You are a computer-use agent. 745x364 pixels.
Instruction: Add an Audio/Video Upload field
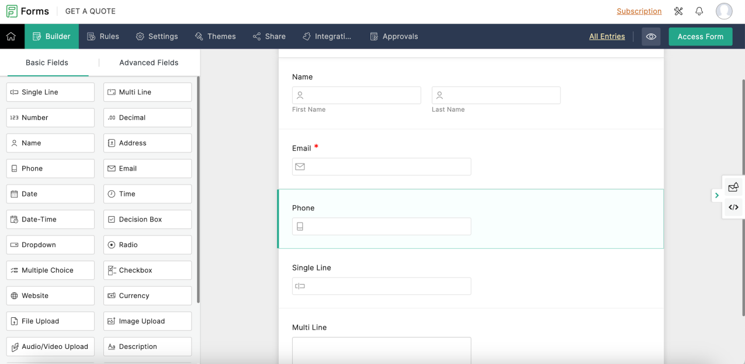pyautogui.click(x=50, y=346)
